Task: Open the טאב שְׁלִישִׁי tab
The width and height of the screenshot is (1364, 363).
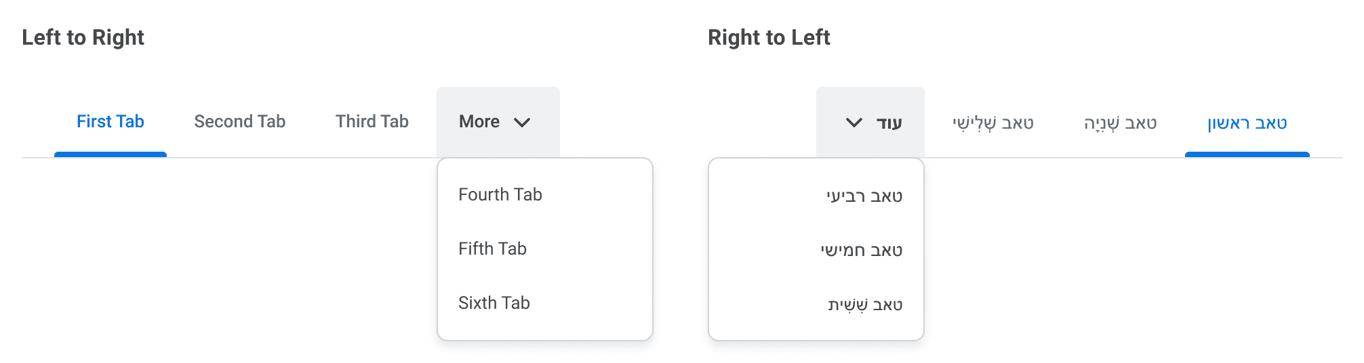Action: (x=992, y=123)
